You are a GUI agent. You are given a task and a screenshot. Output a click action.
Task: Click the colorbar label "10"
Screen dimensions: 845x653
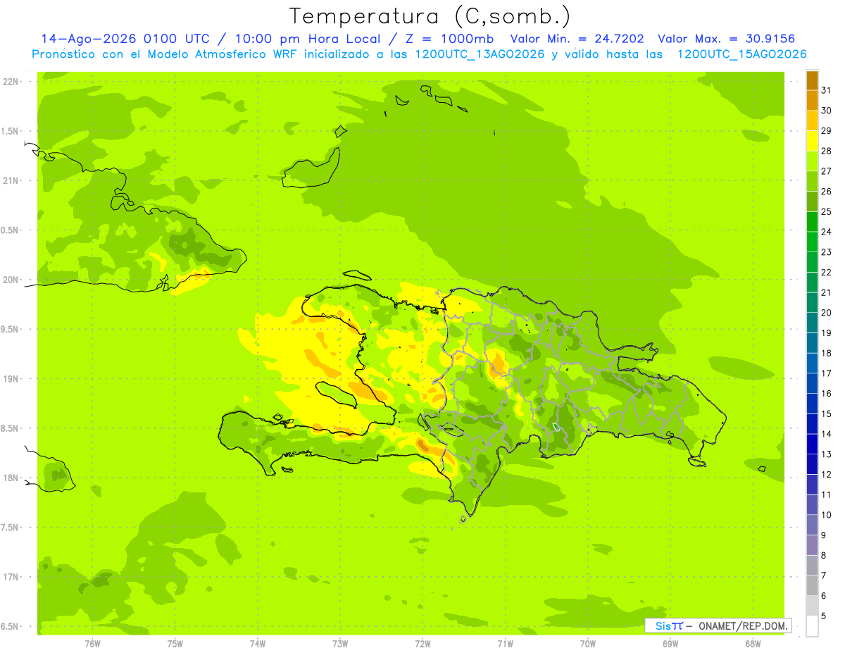(827, 515)
